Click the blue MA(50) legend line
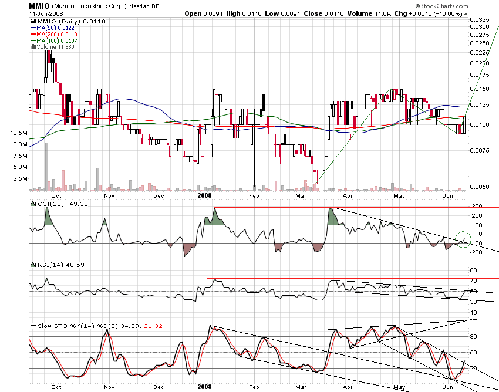This screenshot has height=392, width=499. tap(33, 28)
